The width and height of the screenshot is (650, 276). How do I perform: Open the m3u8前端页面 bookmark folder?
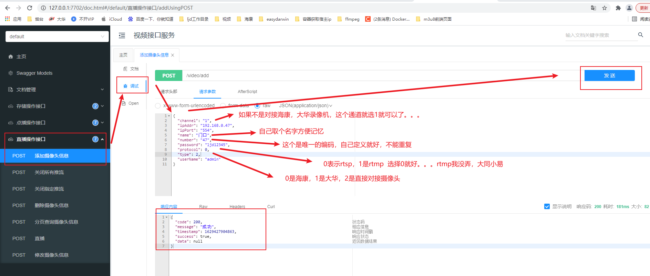tap(434, 19)
